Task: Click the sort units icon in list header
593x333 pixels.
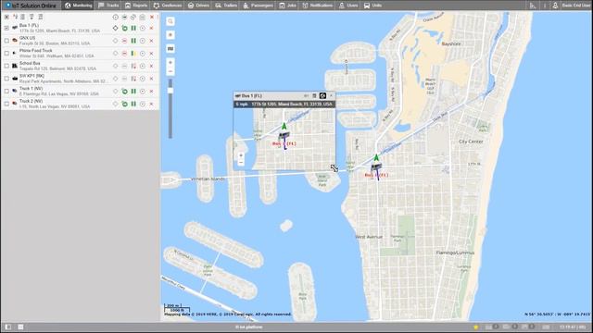Action: pos(15,17)
